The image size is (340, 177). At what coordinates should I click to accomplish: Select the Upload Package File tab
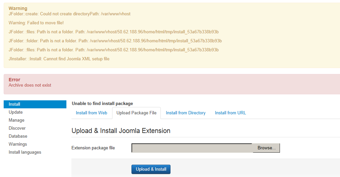pos(136,113)
